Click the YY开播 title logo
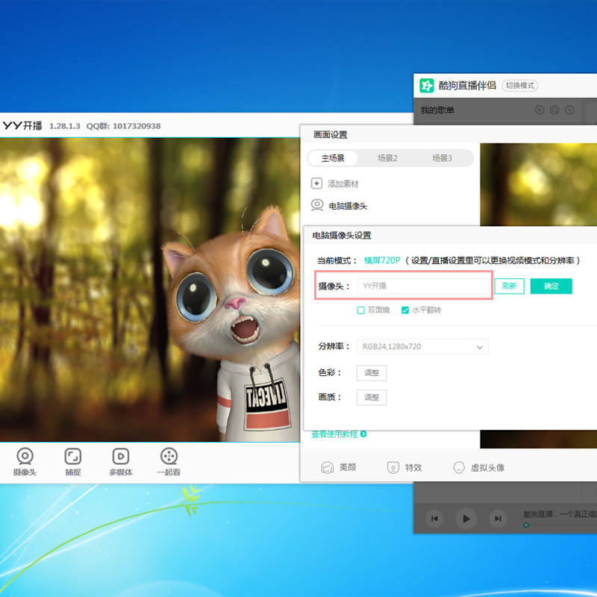Viewport: 597px width, 597px height. pos(22,125)
